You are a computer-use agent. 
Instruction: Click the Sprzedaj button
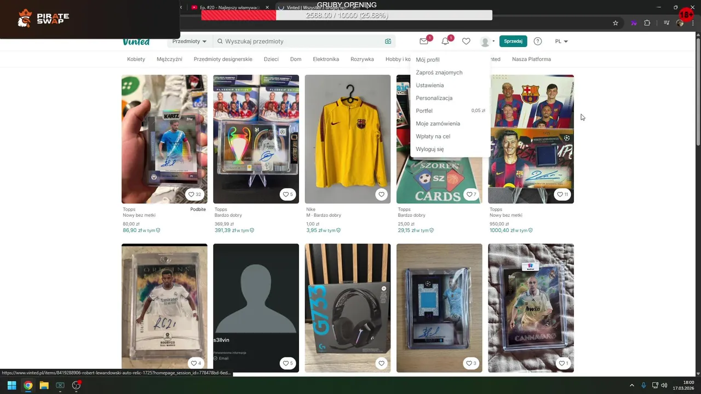point(513,41)
